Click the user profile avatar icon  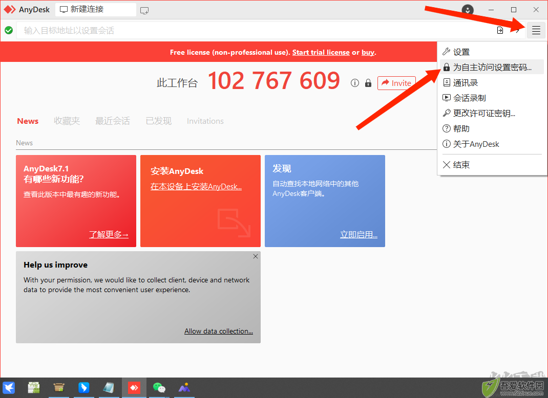[x=468, y=10]
